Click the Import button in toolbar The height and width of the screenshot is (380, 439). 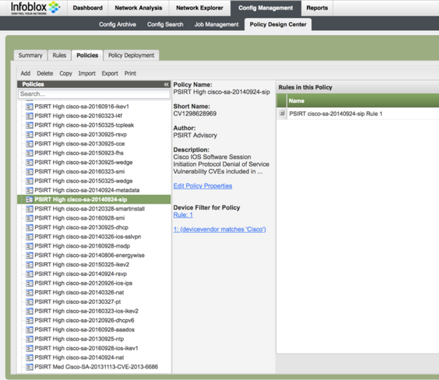87,73
